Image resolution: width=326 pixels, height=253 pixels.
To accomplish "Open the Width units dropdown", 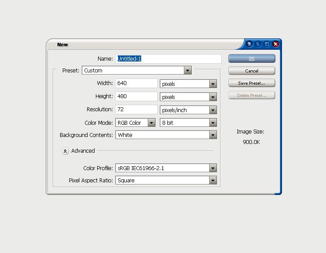I will 188,84.
